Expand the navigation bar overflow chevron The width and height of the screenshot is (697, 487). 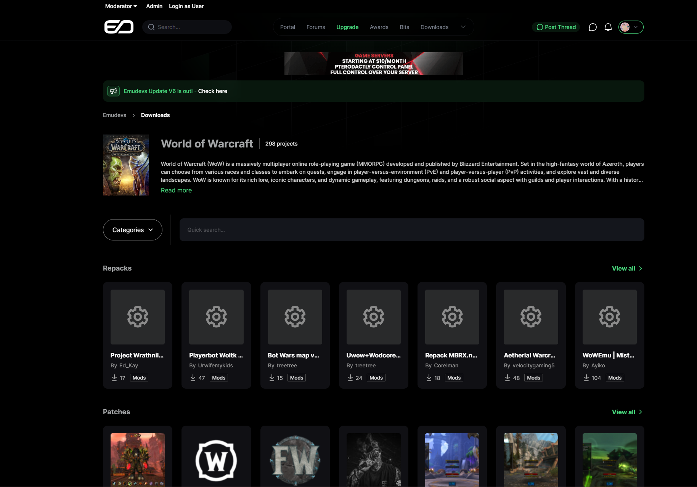pyautogui.click(x=463, y=27)
